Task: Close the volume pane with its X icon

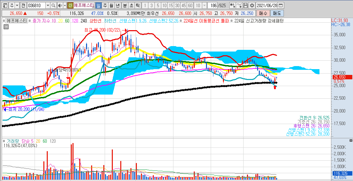Action: [351, 140]
